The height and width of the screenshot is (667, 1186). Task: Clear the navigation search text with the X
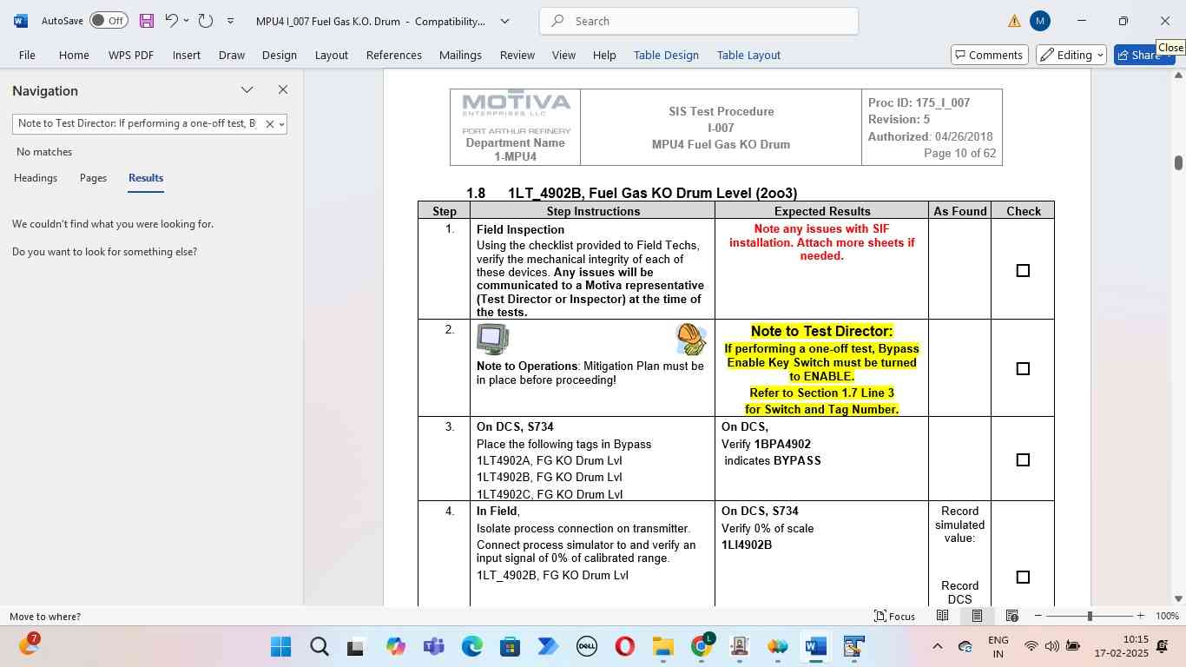point(269,124)
